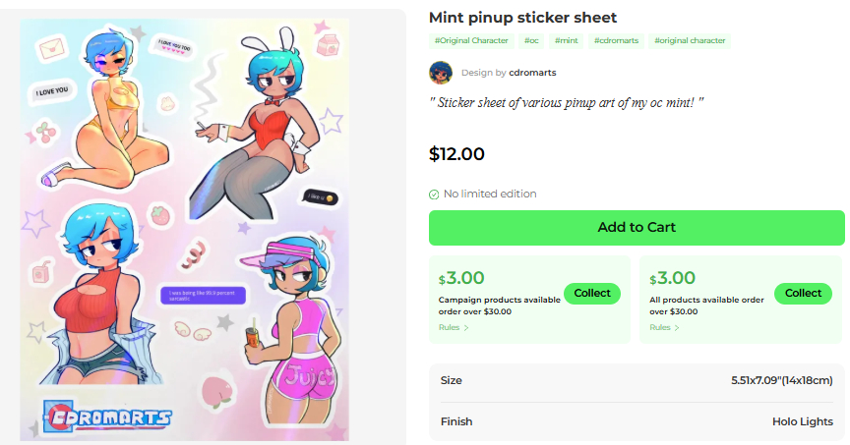Select the #oc tag
Screen dimensions: 850x445
click(531, 41)
